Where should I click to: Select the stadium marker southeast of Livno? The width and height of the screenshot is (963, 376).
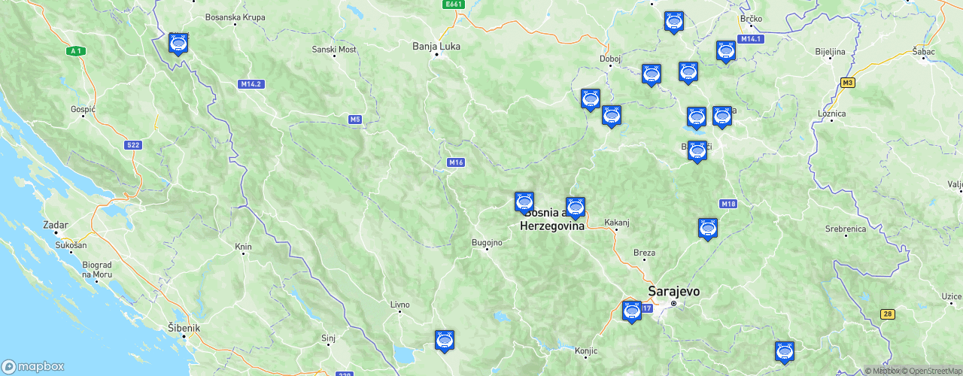point(445,341)
